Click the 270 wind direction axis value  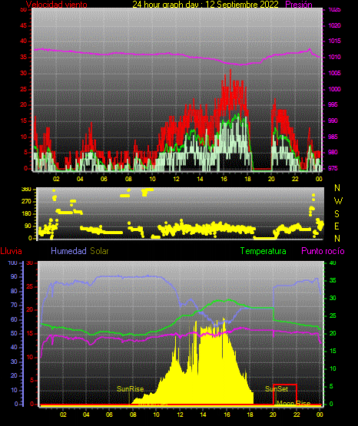(26, 202)
